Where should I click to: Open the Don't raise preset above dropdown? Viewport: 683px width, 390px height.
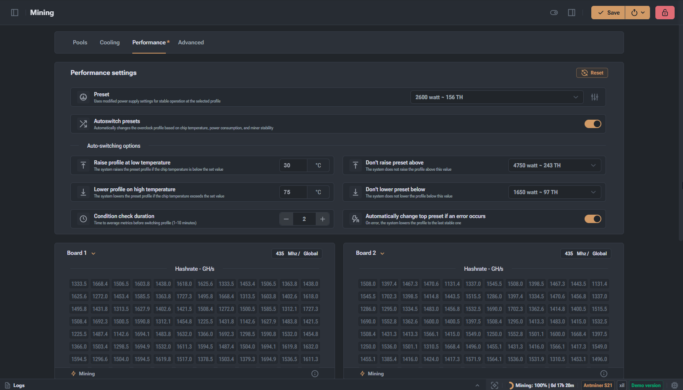tap(555, 165)
